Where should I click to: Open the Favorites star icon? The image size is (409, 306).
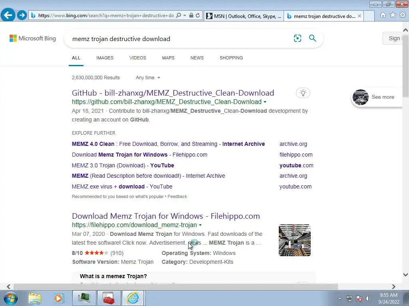[393, 15]
